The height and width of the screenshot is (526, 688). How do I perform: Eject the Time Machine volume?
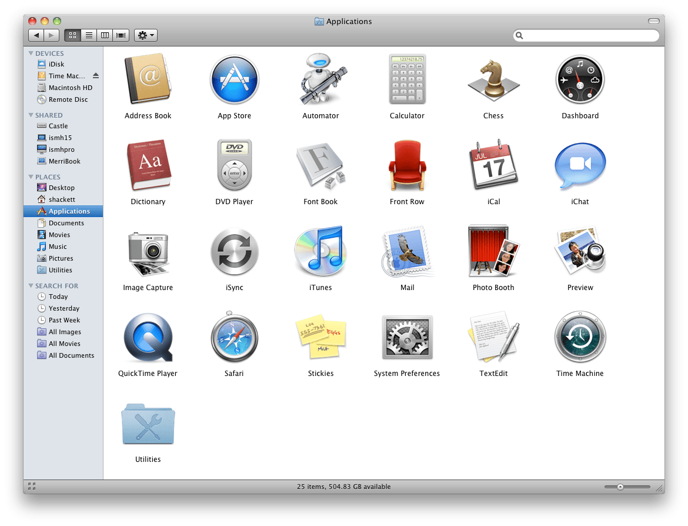click(96, 75)
